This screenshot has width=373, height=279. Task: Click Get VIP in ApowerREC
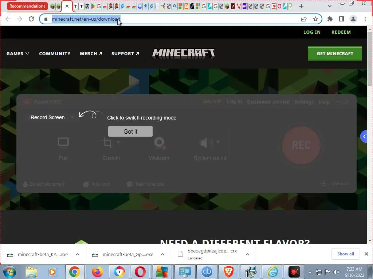pos(212,102)
